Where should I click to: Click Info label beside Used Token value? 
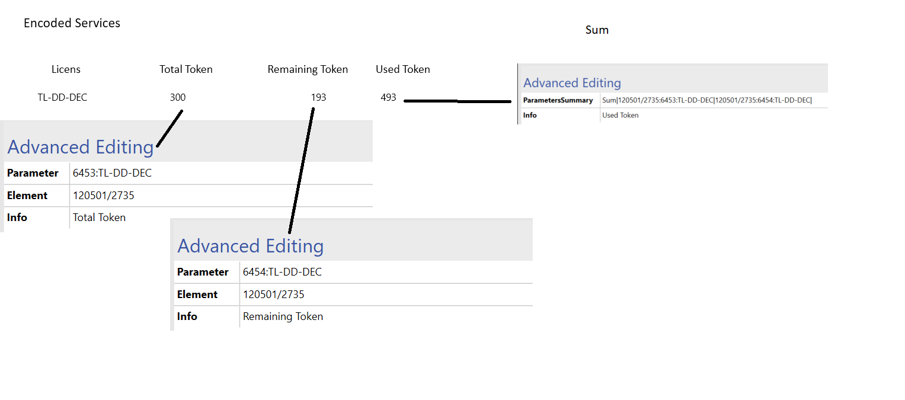(x=530, y=116)
